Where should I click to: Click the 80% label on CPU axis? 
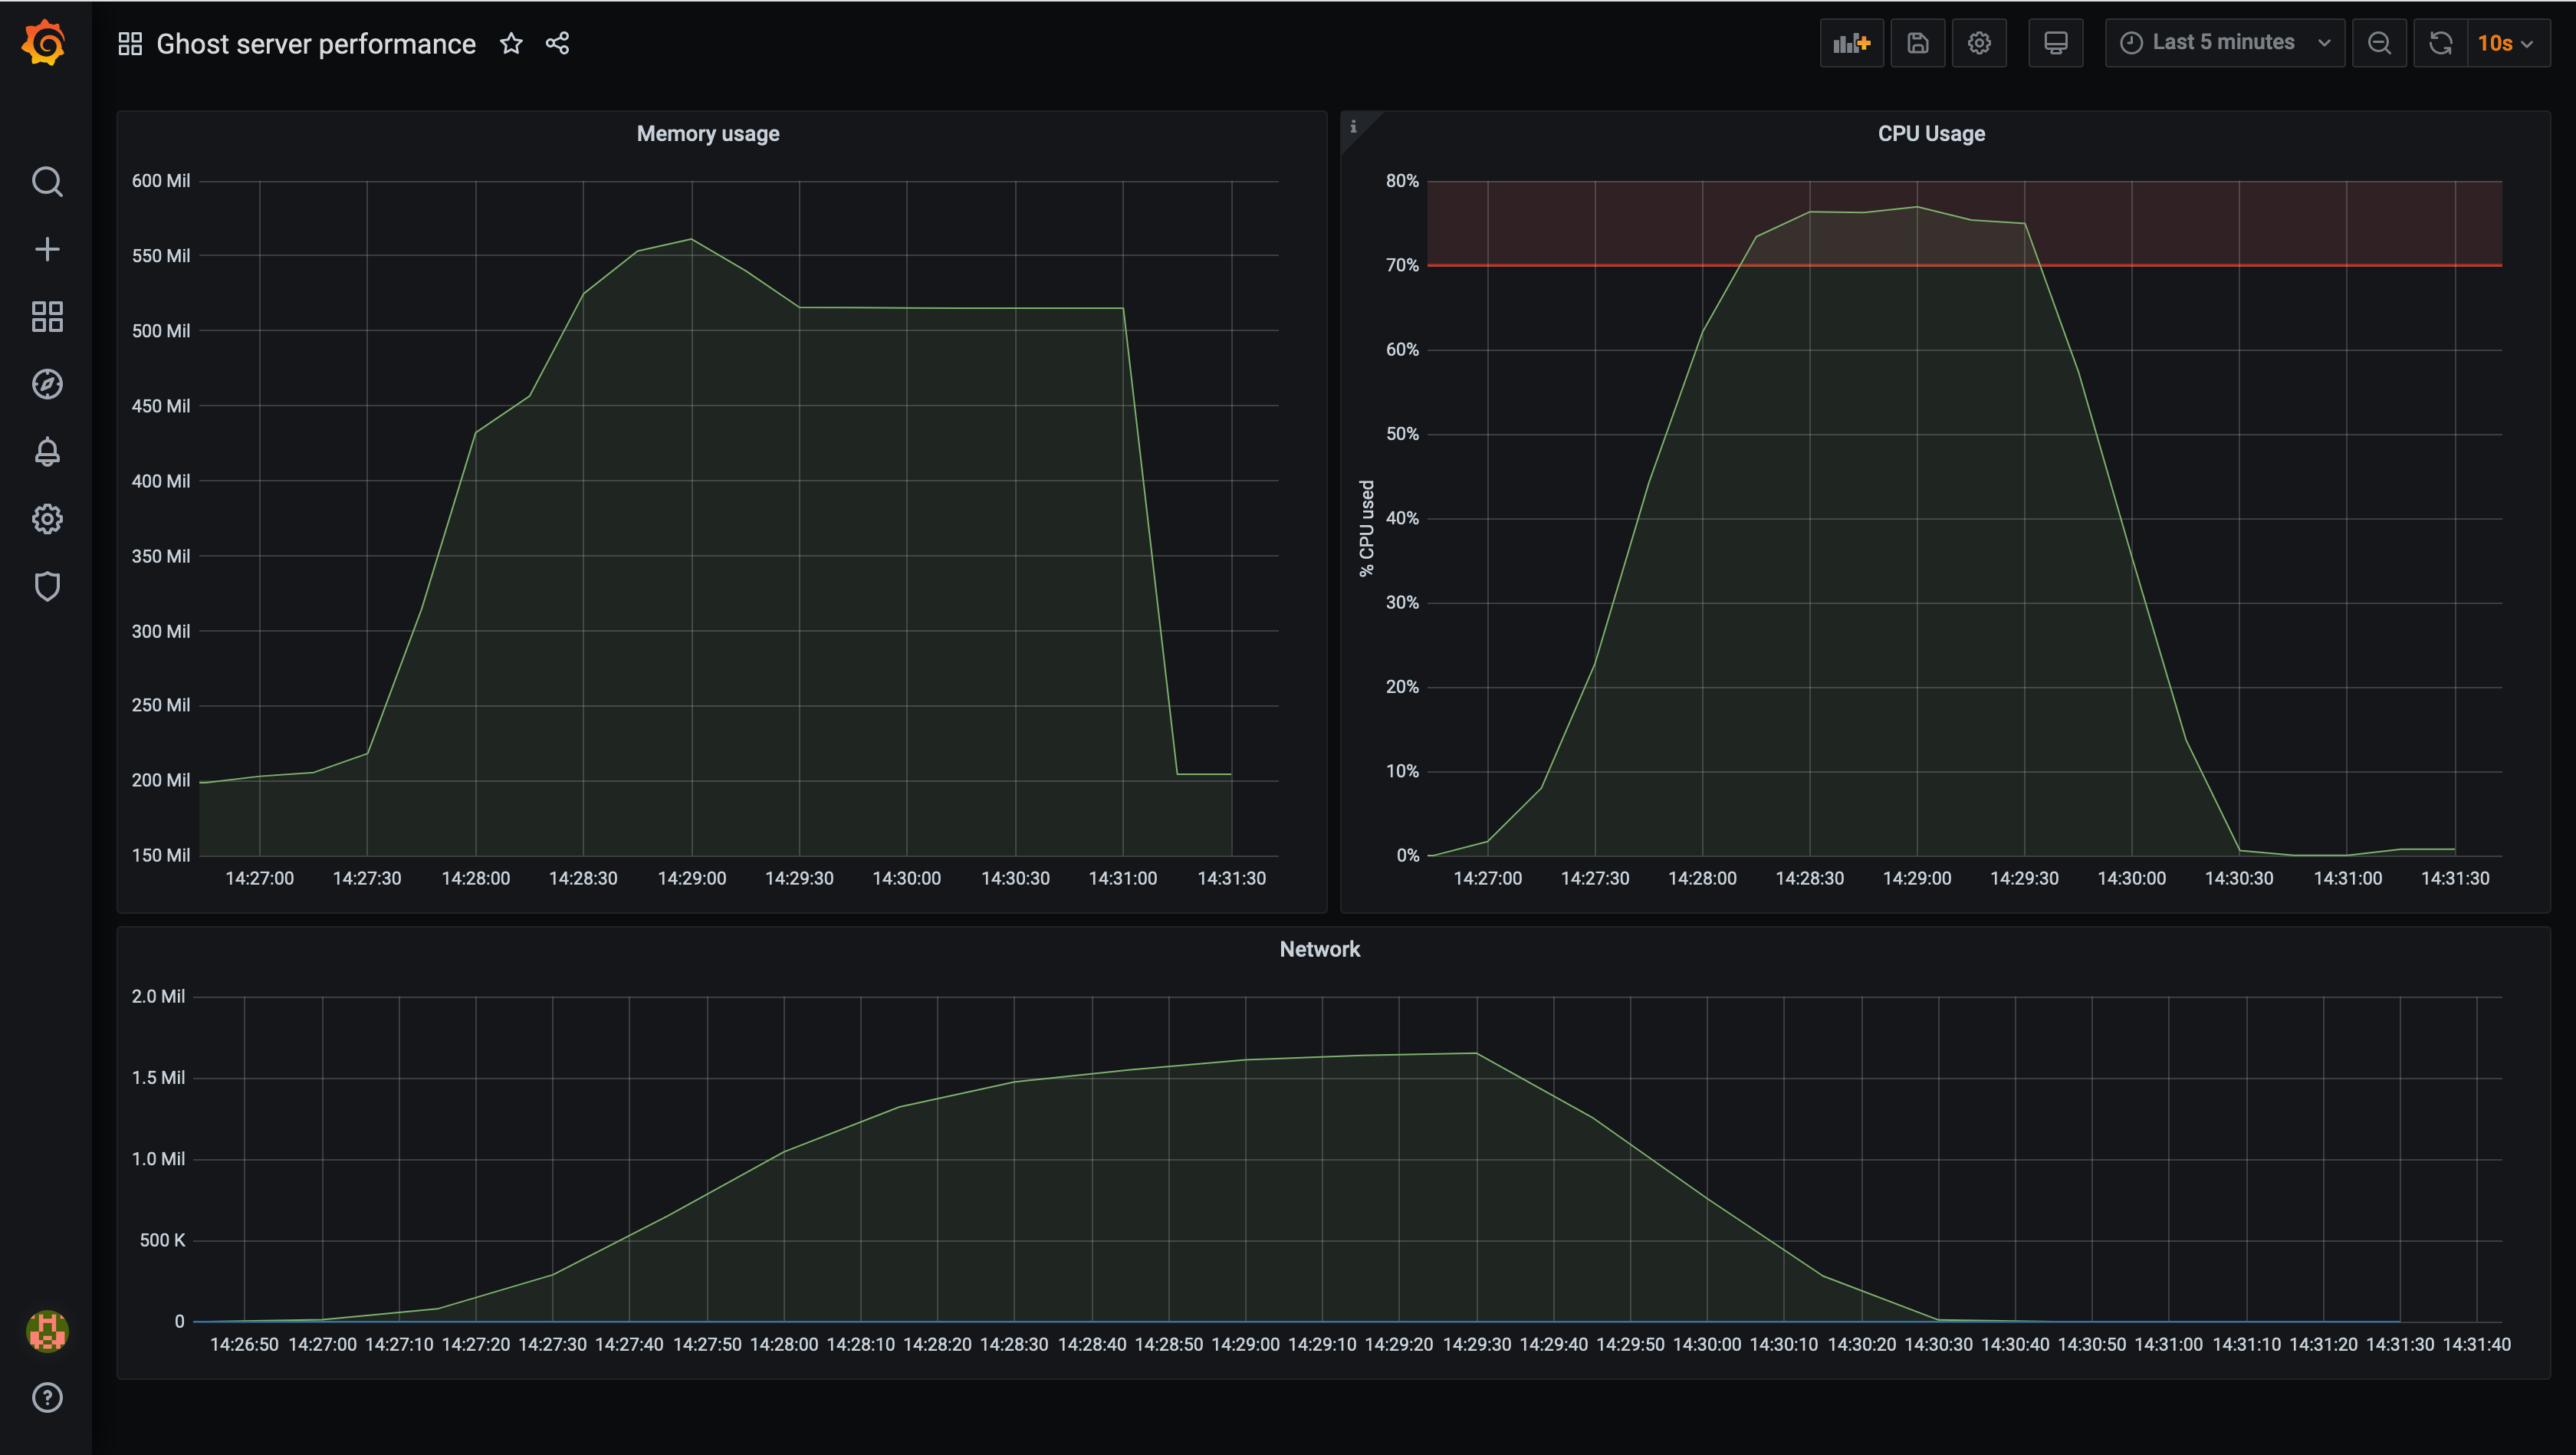pyautogui.click(x=1402, y=181)
